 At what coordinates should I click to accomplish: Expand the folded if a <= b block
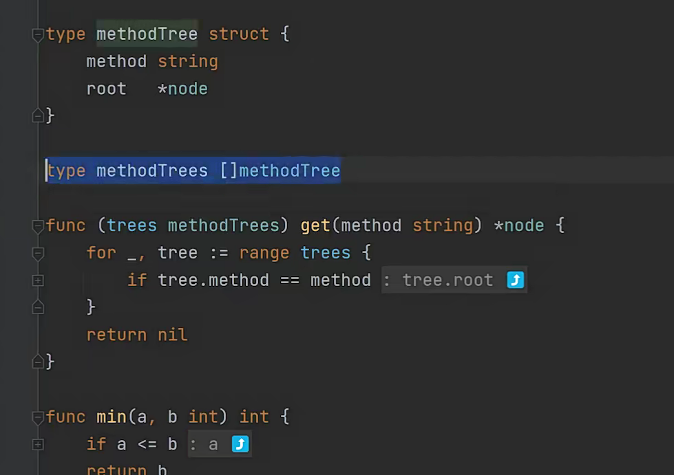tap(38, 445)
